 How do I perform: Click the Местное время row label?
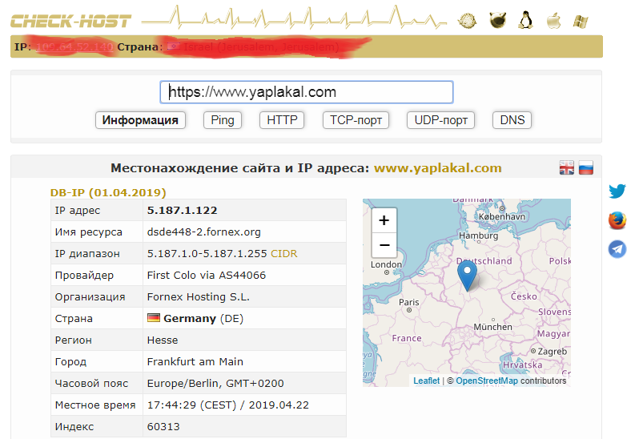pos(95,405)
